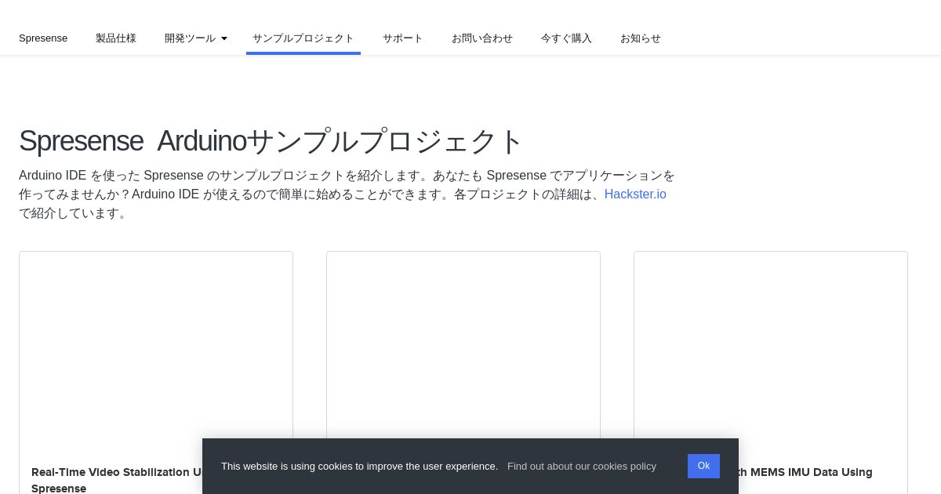
Task: Open the 製品仕様 menu item
Action: 116,38
